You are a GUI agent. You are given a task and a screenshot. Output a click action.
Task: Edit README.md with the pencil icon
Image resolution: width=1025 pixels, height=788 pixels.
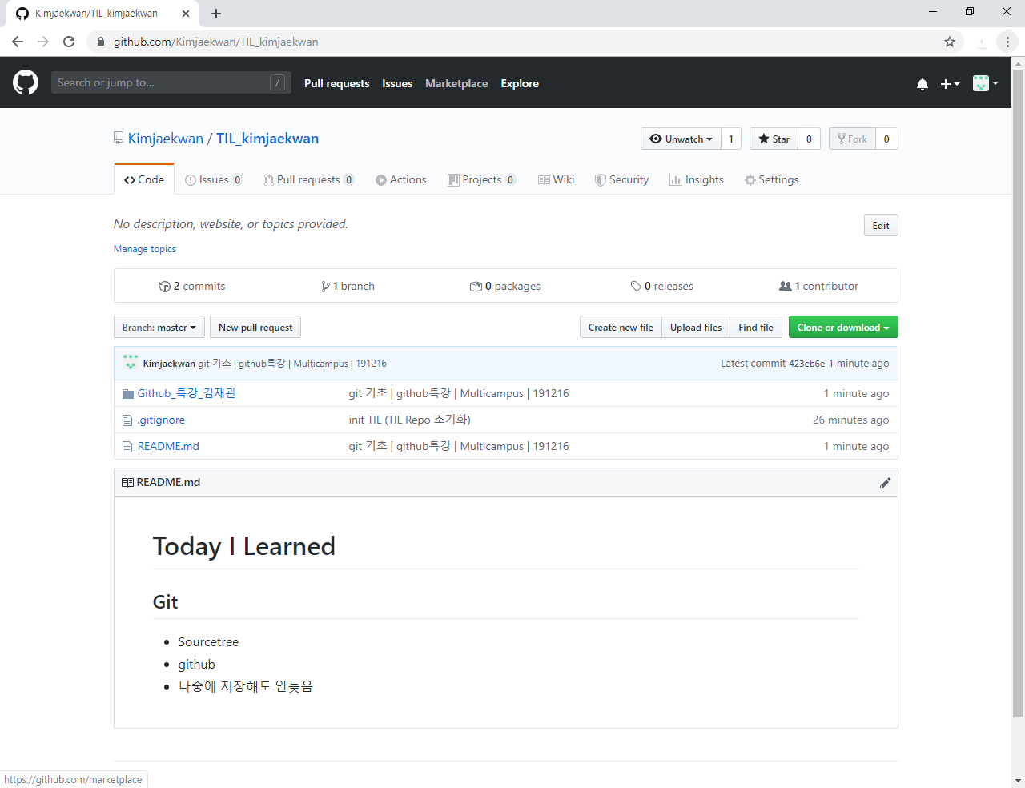tap(885, 483)
